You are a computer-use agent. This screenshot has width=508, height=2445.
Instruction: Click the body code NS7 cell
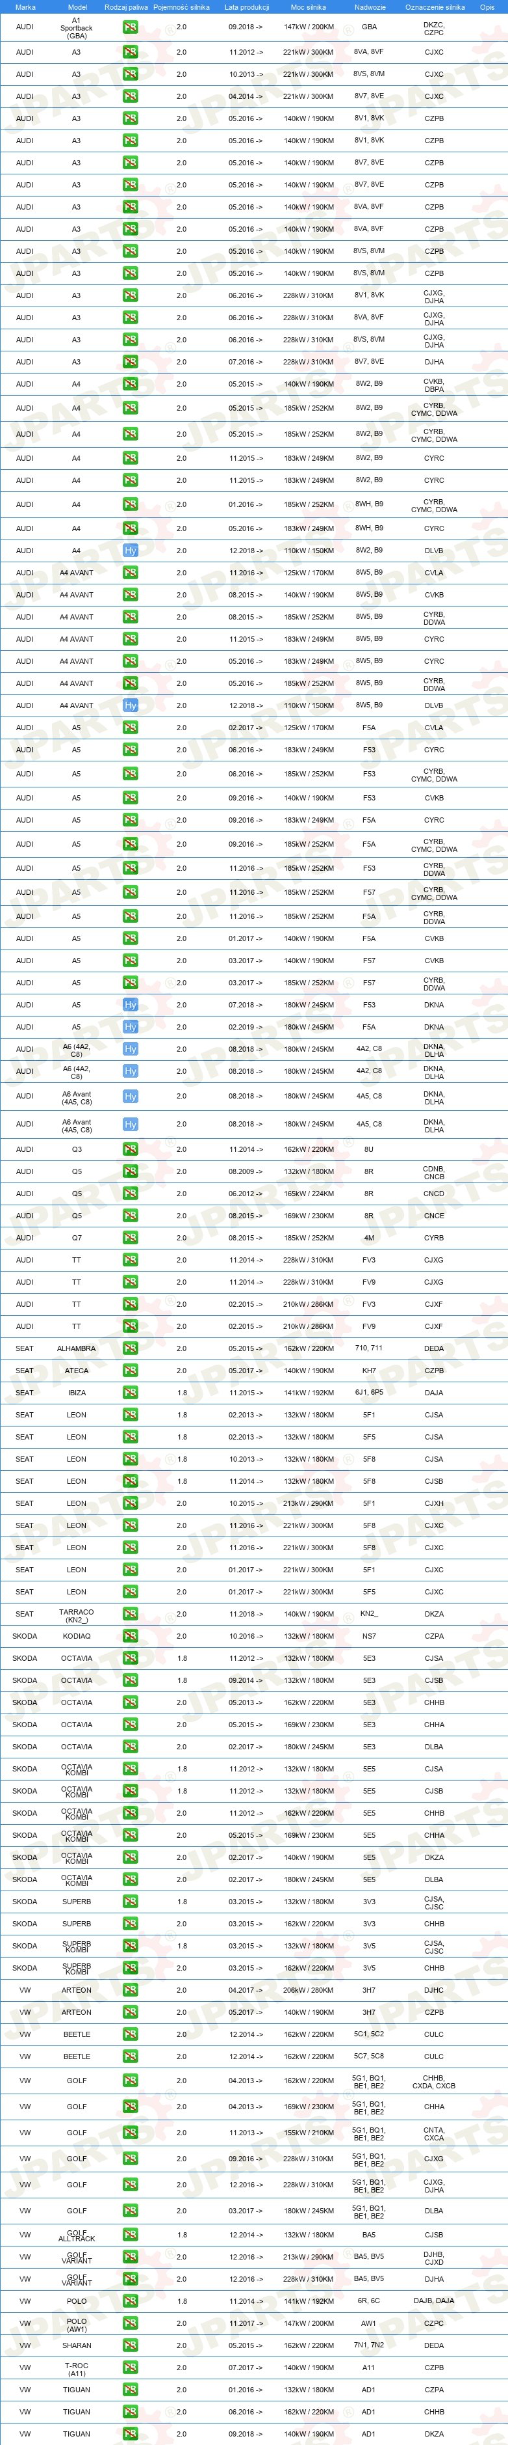(369, 1636)
